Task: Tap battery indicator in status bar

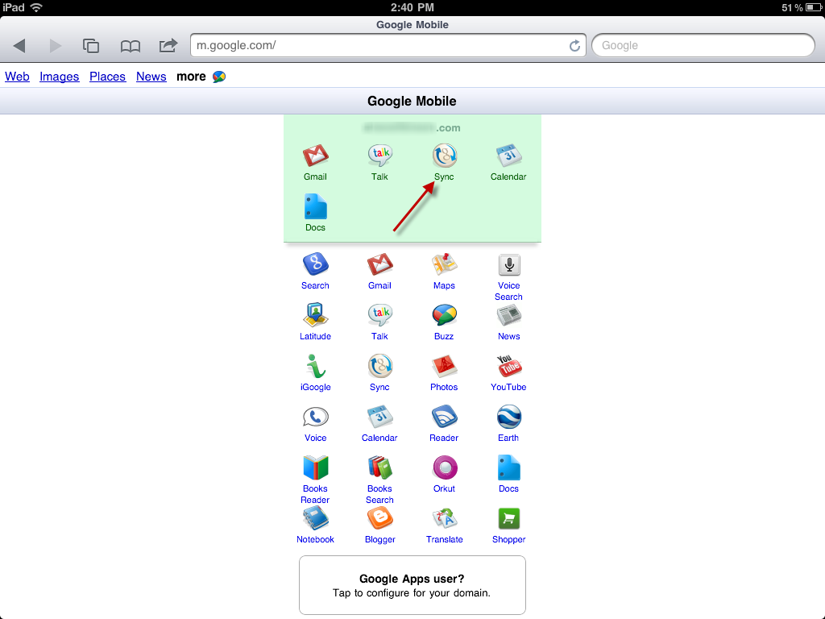Action: point(814,7)
